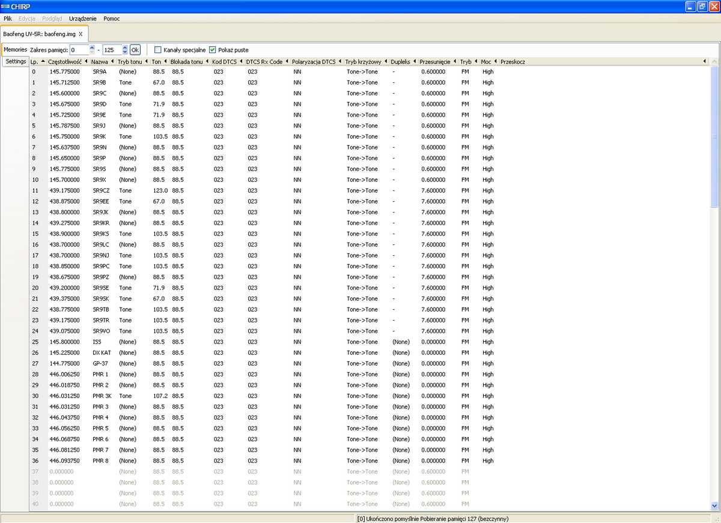Open the Pomoc menu
Image resolution: width=721 pixels, height=523 pixels.
tap(111, 19)
